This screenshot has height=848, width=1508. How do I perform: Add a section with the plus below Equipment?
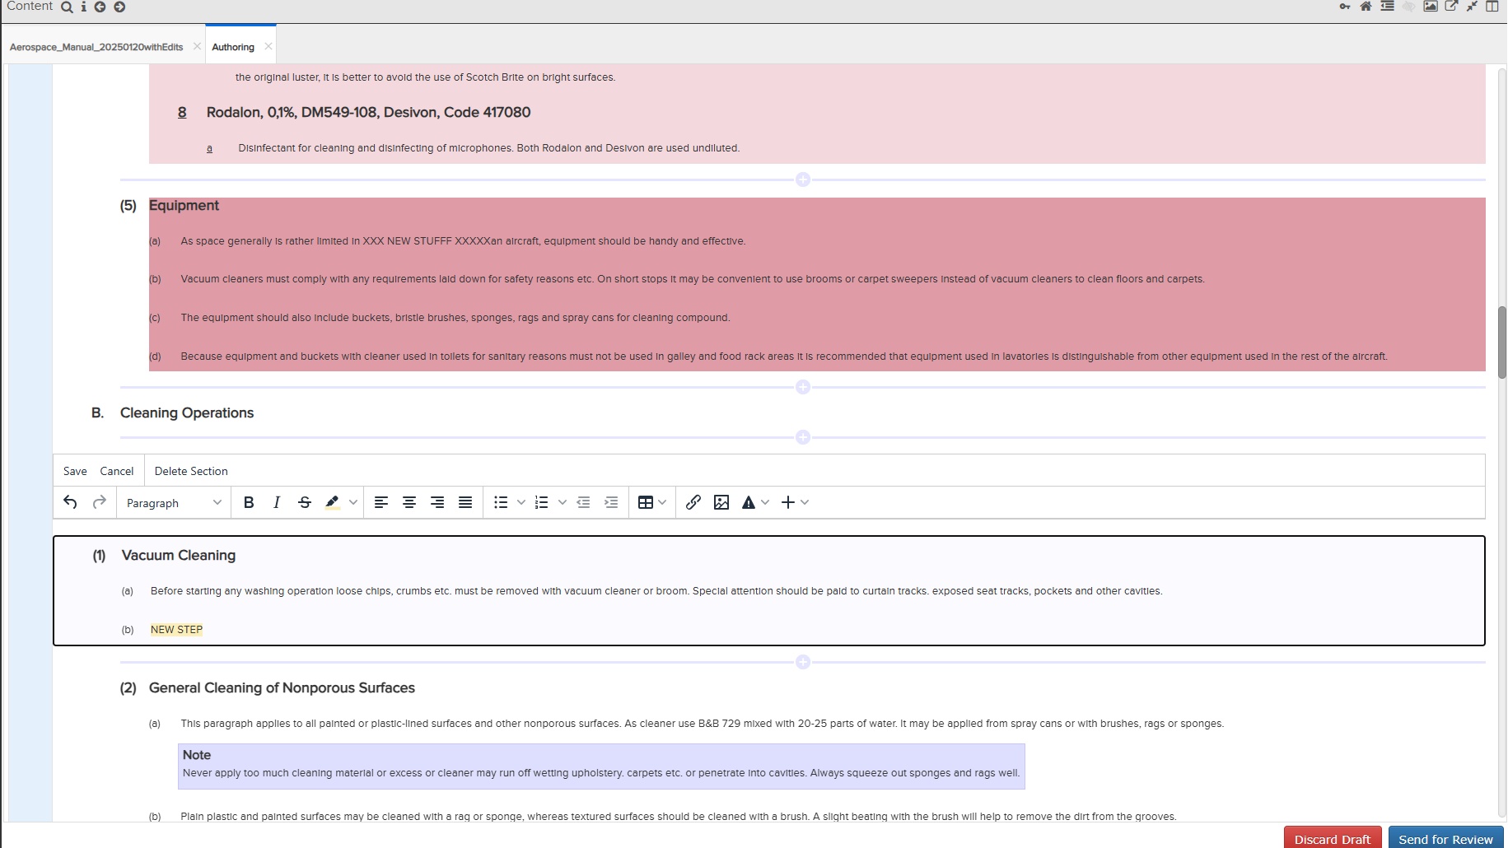[803, 387]
